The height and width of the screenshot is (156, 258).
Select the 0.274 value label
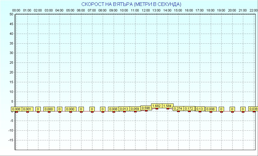point(178,109)
